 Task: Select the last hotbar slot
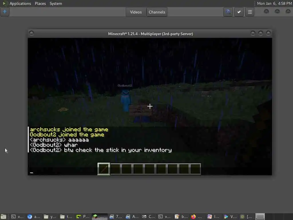(195, 169)
